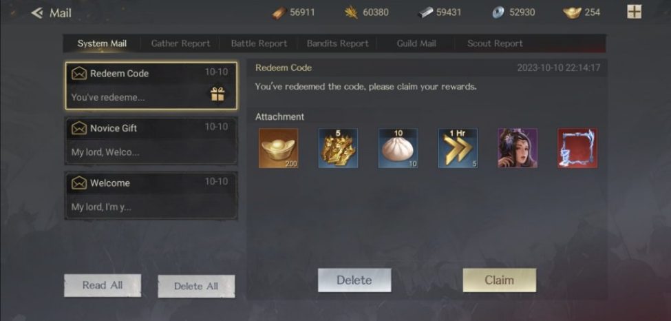Switch to Bandits Report tab
The width and height of the screenshot is (671, 321).
(x=337, y=43)
